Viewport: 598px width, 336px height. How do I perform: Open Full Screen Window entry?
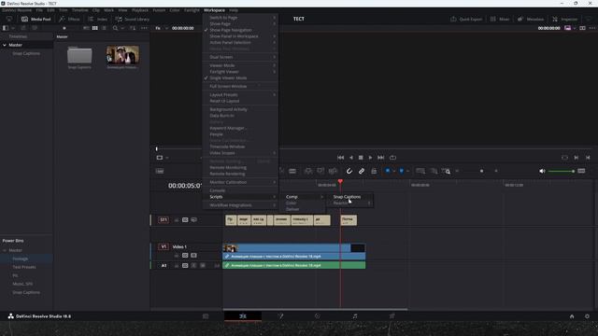click(240, 86)
